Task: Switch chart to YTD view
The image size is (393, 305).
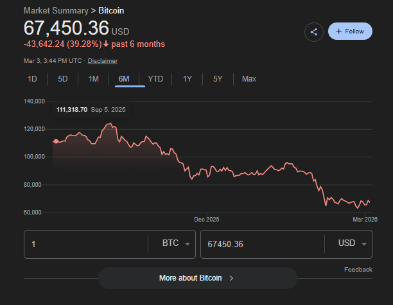Action: [155, 79]
